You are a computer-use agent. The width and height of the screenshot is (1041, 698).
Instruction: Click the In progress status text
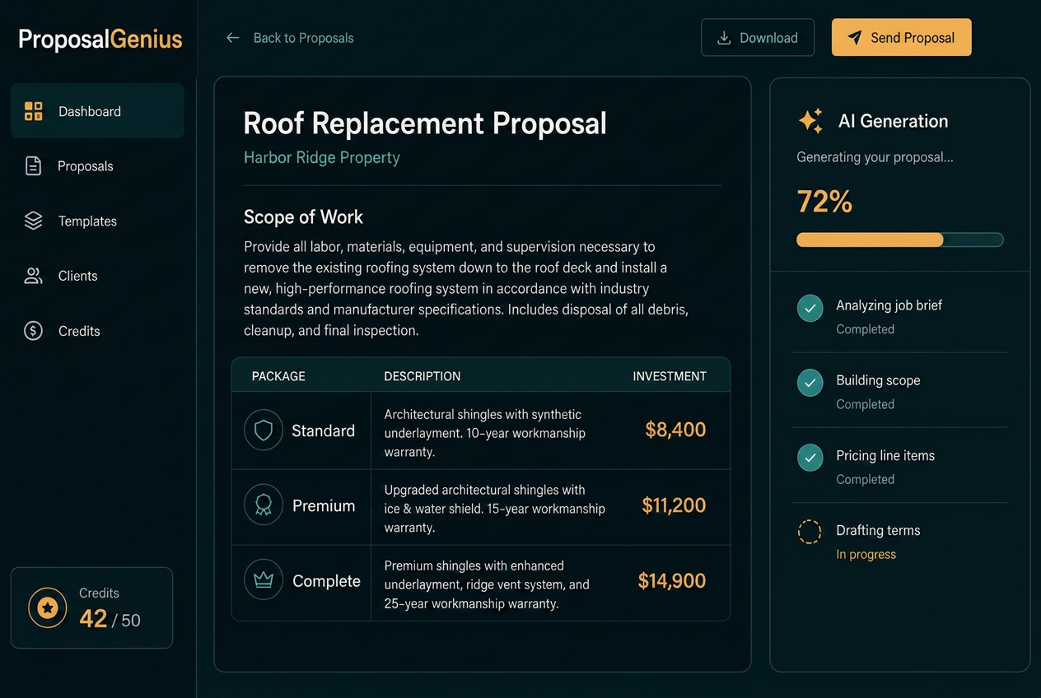click(866, 554)
